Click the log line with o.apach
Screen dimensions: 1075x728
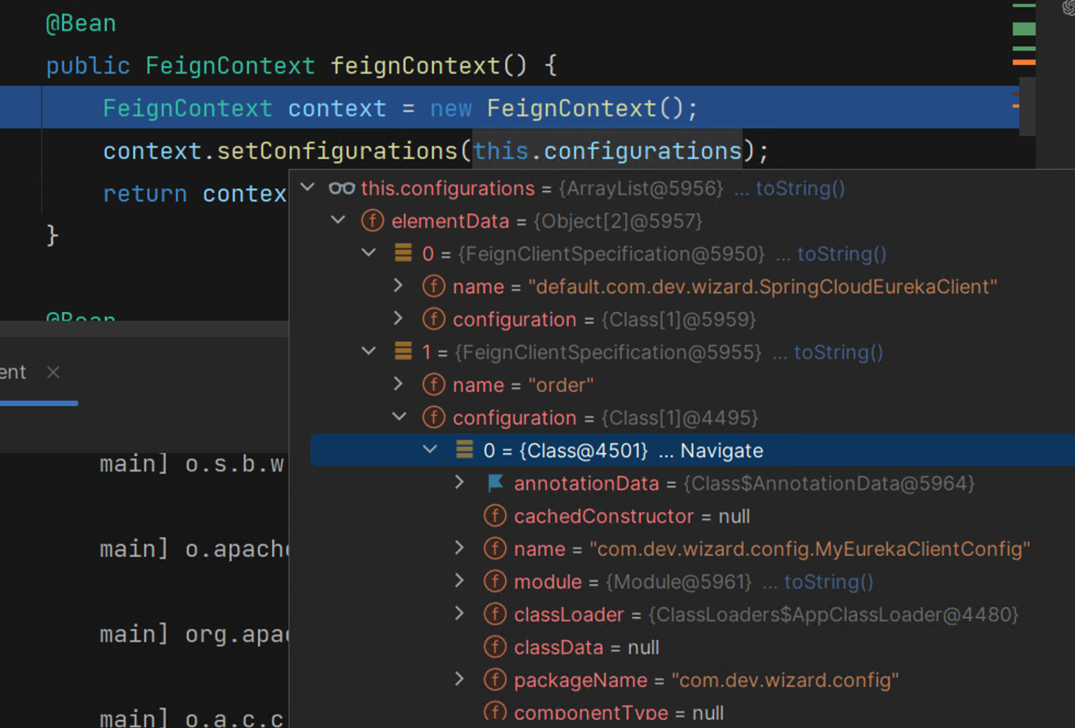click(x=194, y=549)
